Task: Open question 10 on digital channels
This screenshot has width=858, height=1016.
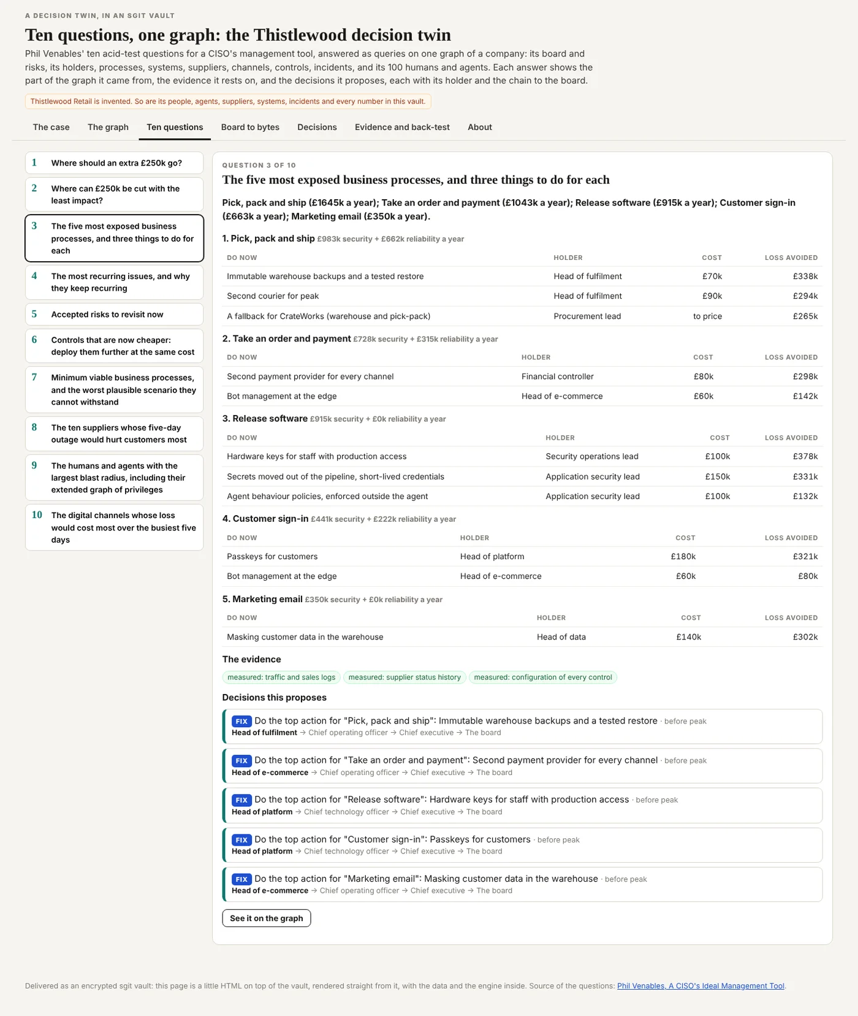Action: 114,527
